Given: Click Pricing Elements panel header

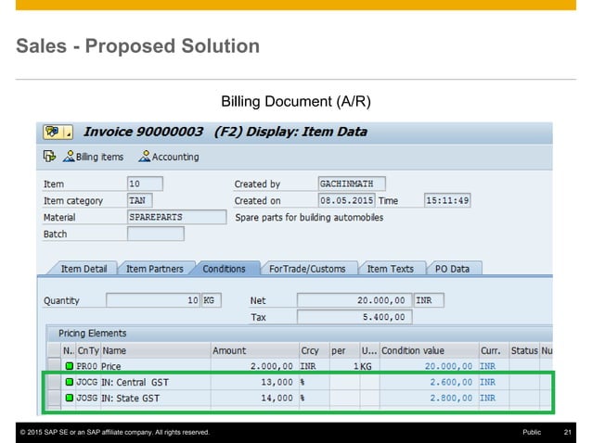Looking at the screenshot, I should [x=300, y=334].
